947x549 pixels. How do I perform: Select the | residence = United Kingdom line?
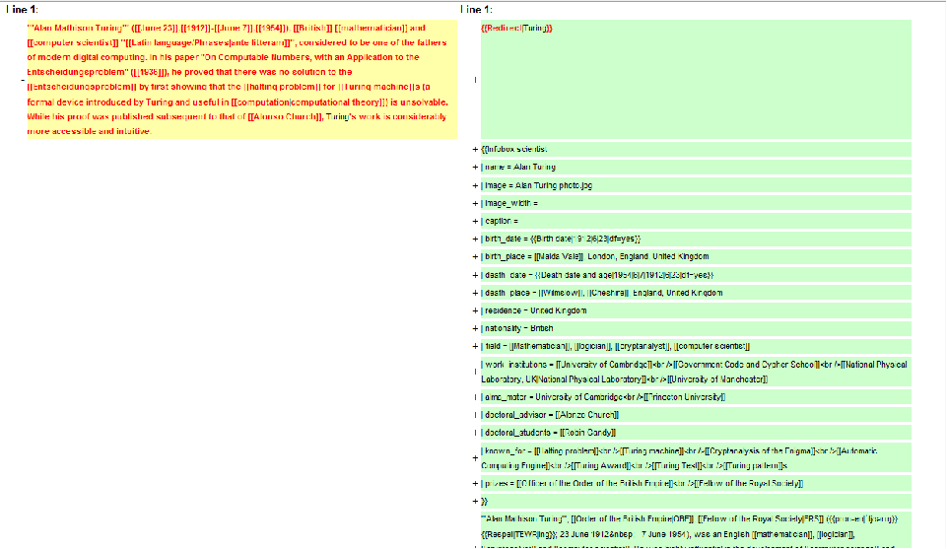click(x=696, y=310)
